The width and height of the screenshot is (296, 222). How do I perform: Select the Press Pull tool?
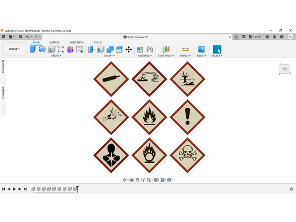[x=91, y=49]
